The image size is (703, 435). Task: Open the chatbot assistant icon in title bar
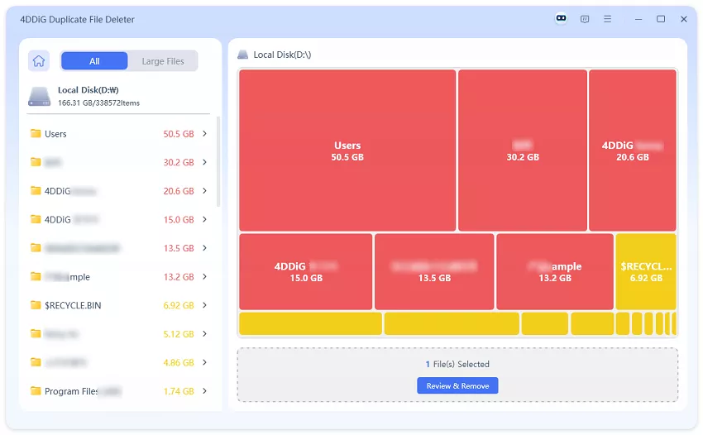point(561,18)
